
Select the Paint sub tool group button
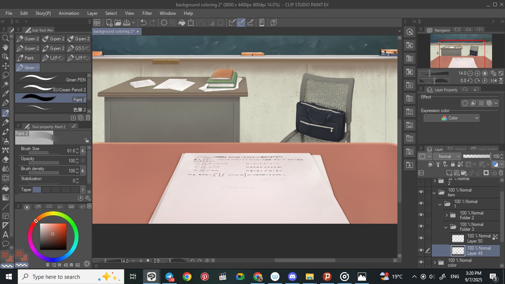click(x=28, y=58)
